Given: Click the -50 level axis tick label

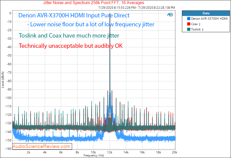Looking at the screenshot, I should point(9,55).
